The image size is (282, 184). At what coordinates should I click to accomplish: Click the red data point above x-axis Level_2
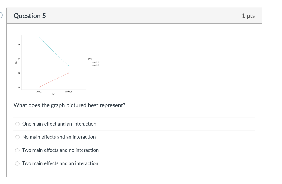[x=68, y=73]
